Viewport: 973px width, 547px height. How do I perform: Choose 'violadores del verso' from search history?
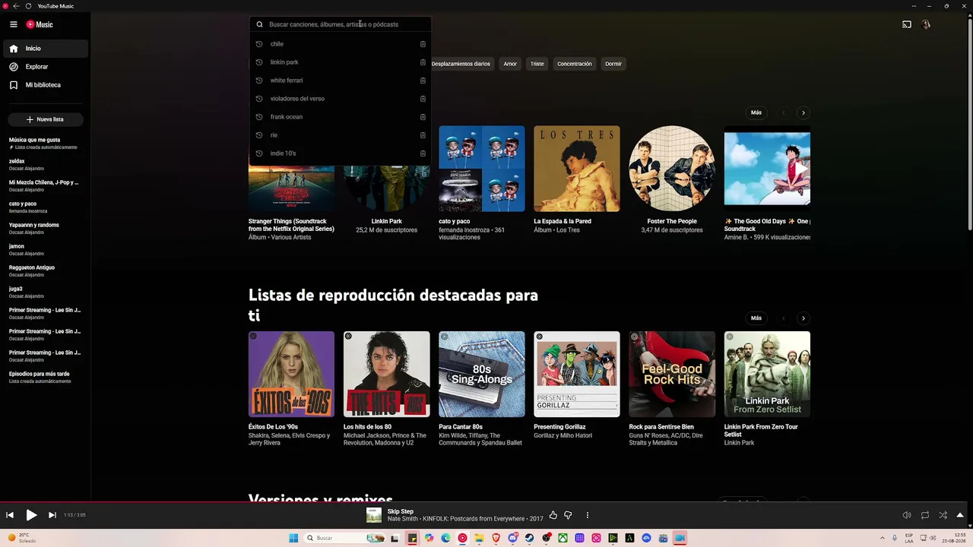point(341,99)
